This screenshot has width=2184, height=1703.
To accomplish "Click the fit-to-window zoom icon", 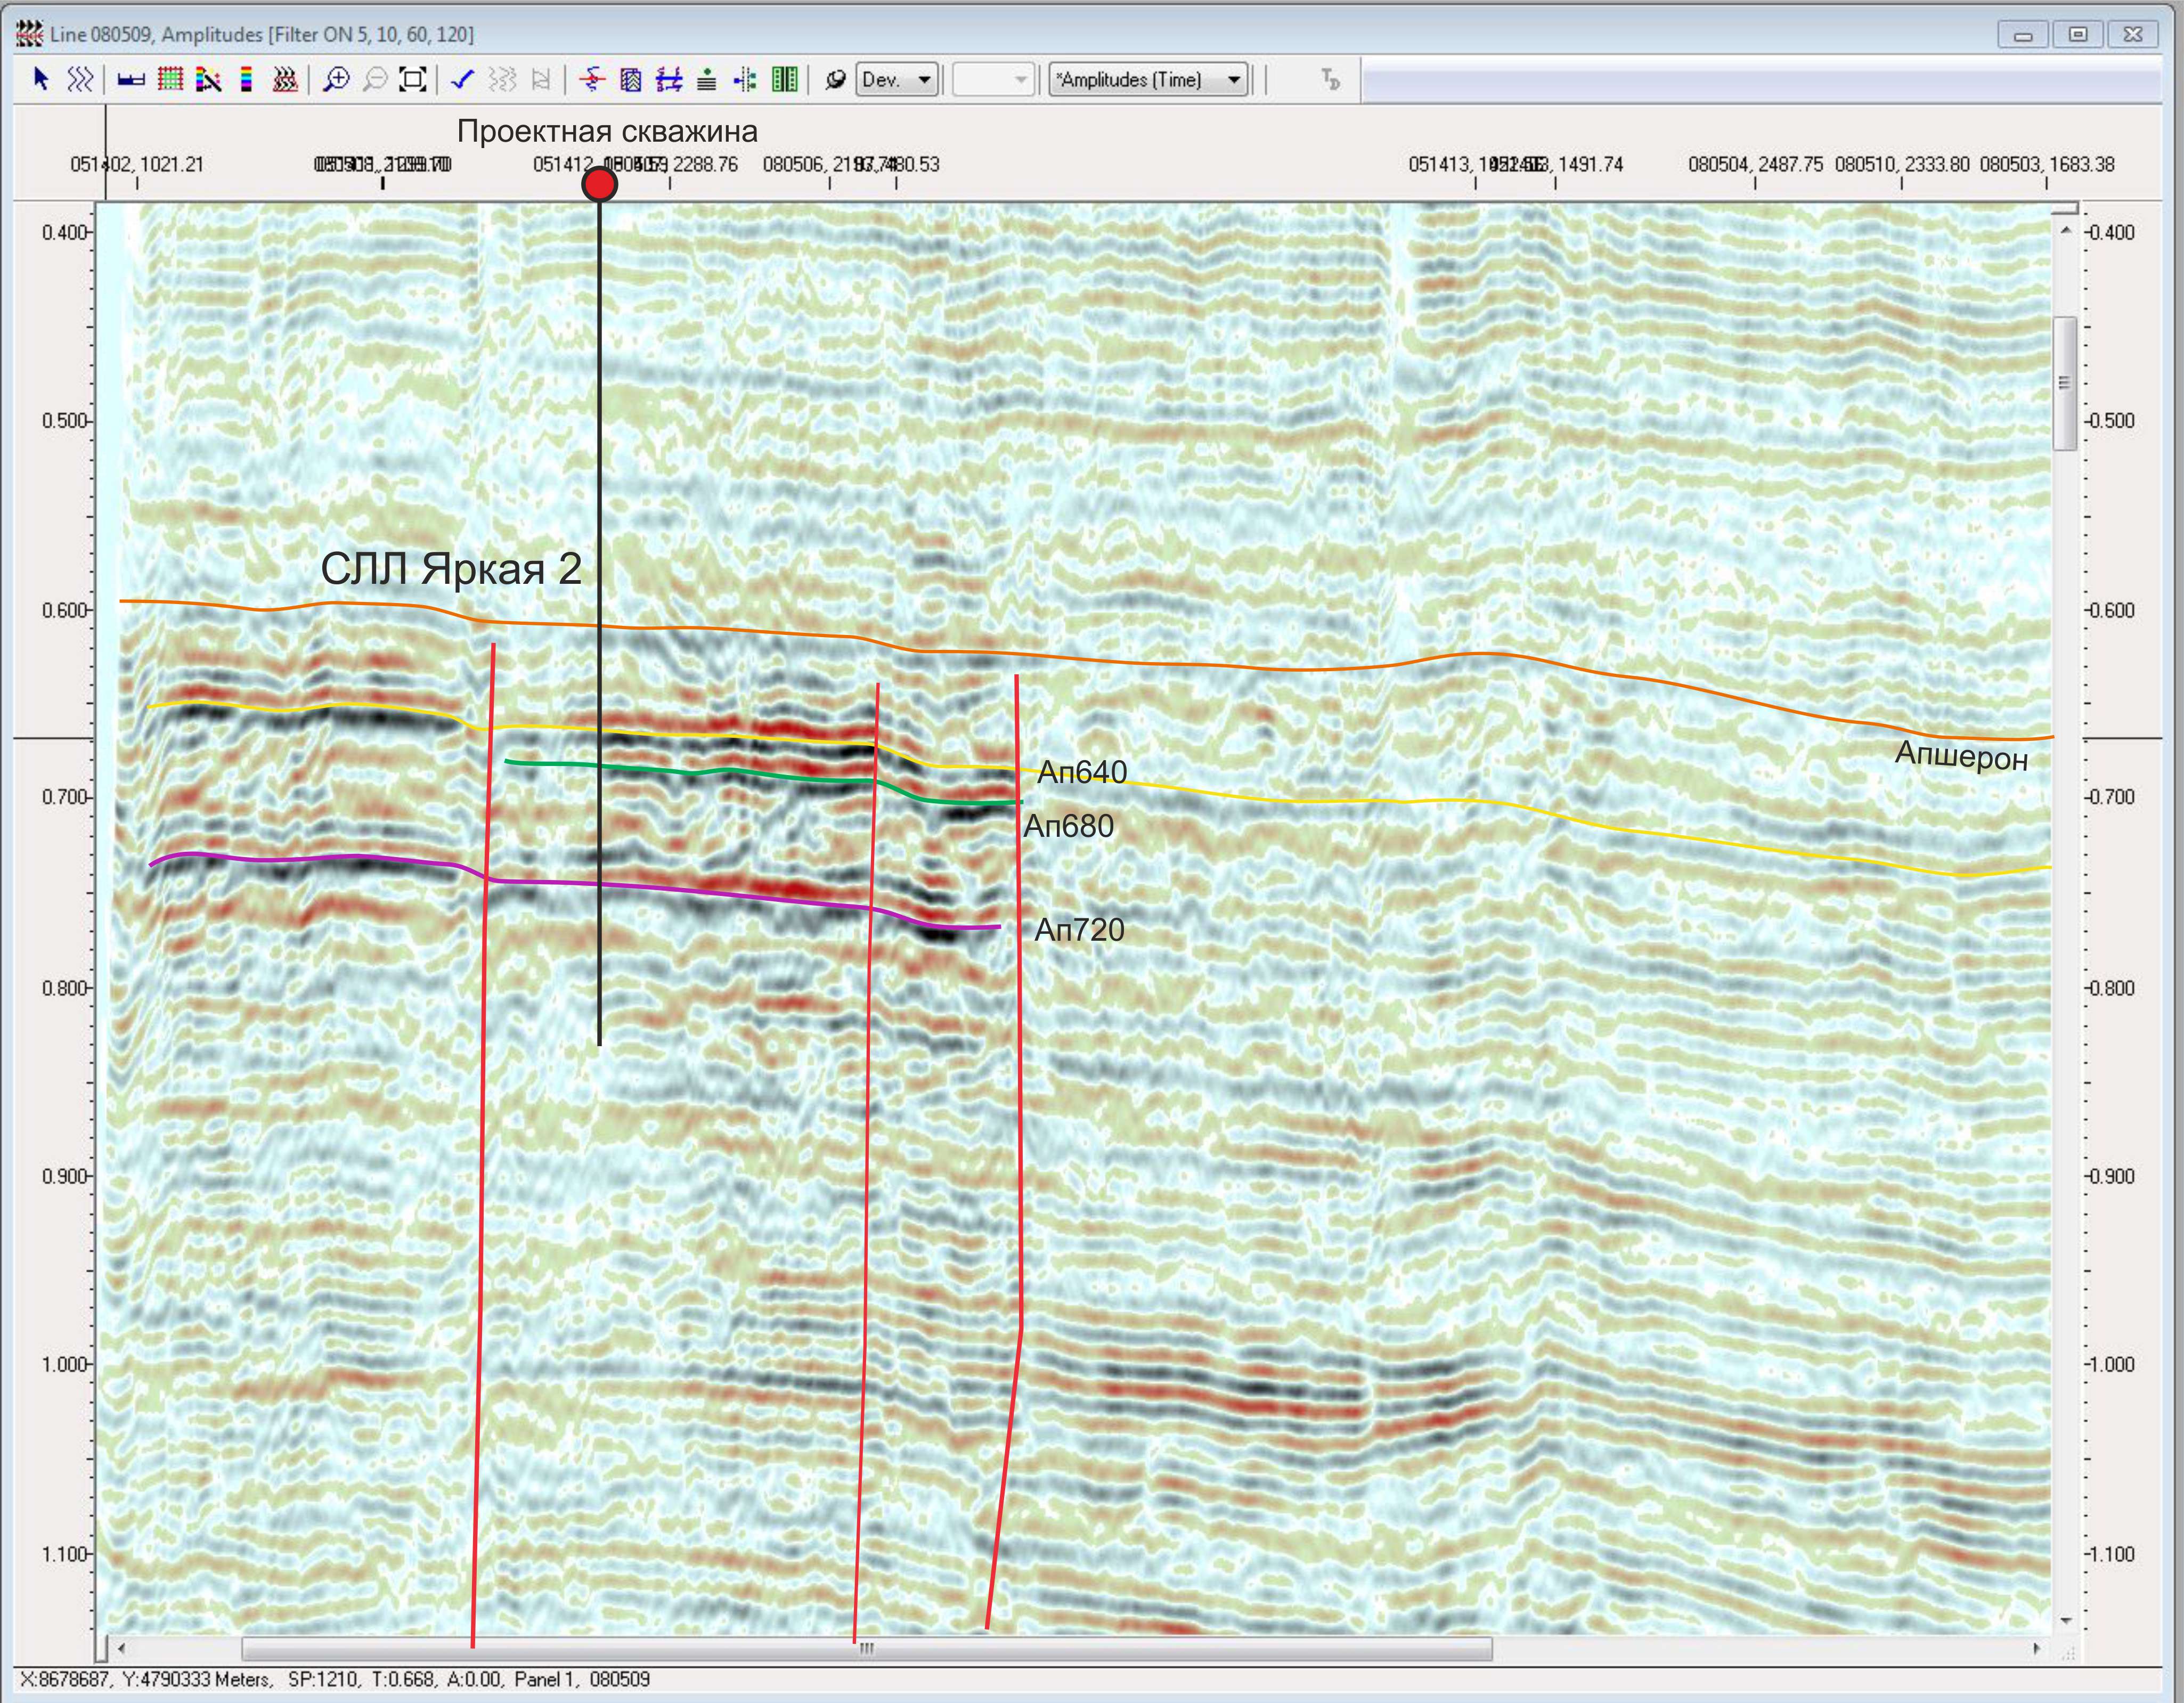I will (412, 79).
